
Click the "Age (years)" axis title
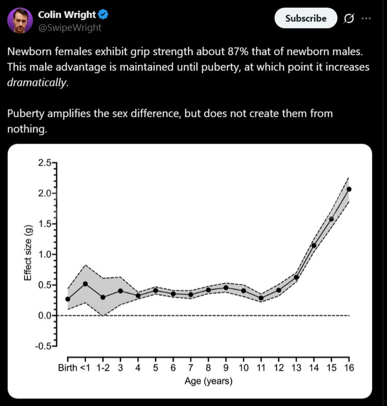[208, 382]
